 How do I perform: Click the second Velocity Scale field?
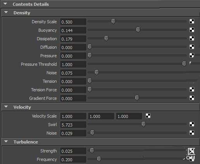click(x=101, y=116)
